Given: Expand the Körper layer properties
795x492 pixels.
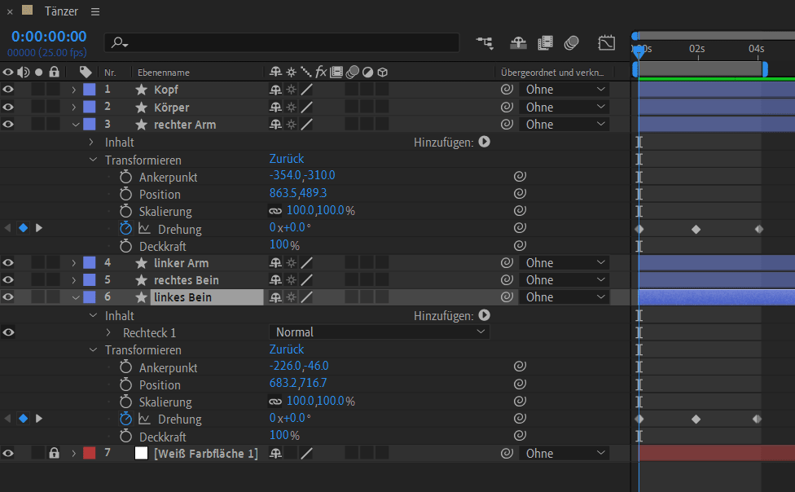Looking at the screenshot, I should (73, 107).
